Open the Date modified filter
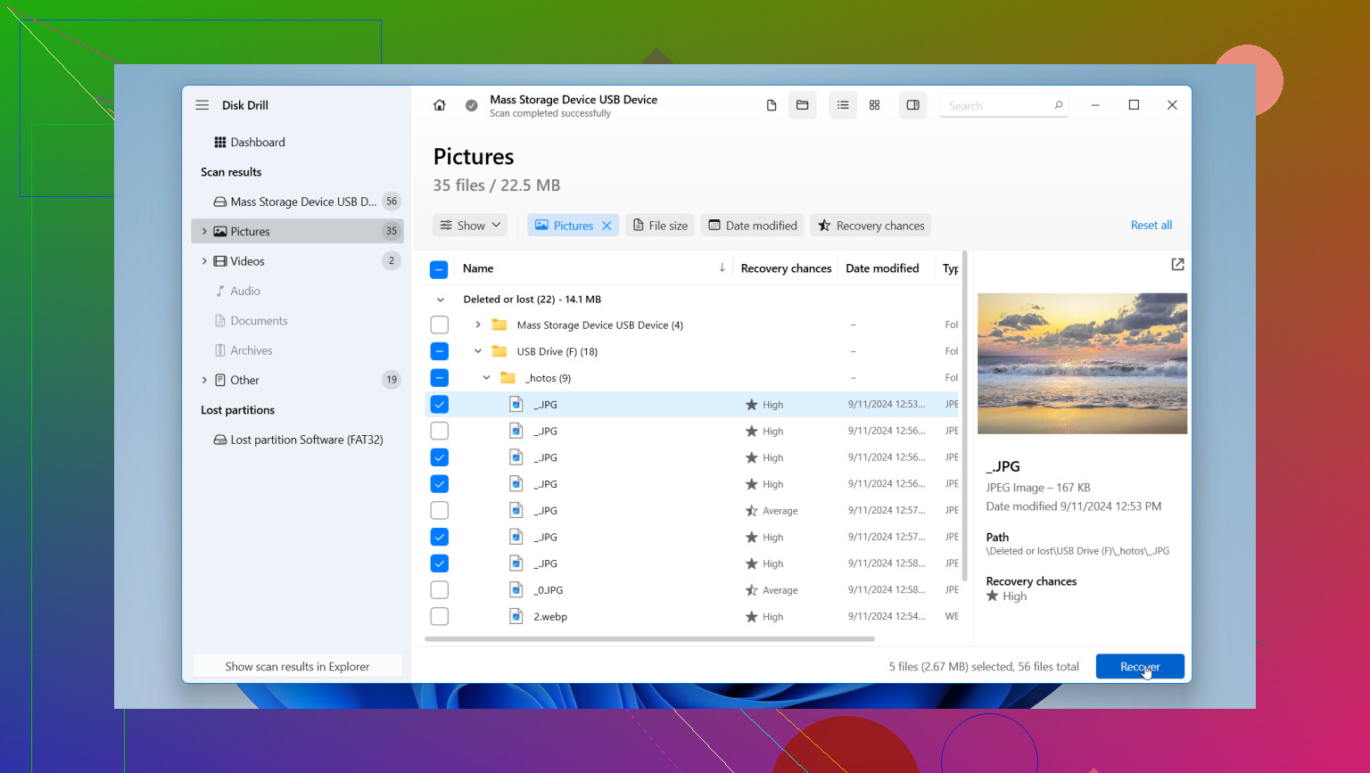Image resolution: width=1370 pixels, height=773 pixels. (x=753, y=226)
